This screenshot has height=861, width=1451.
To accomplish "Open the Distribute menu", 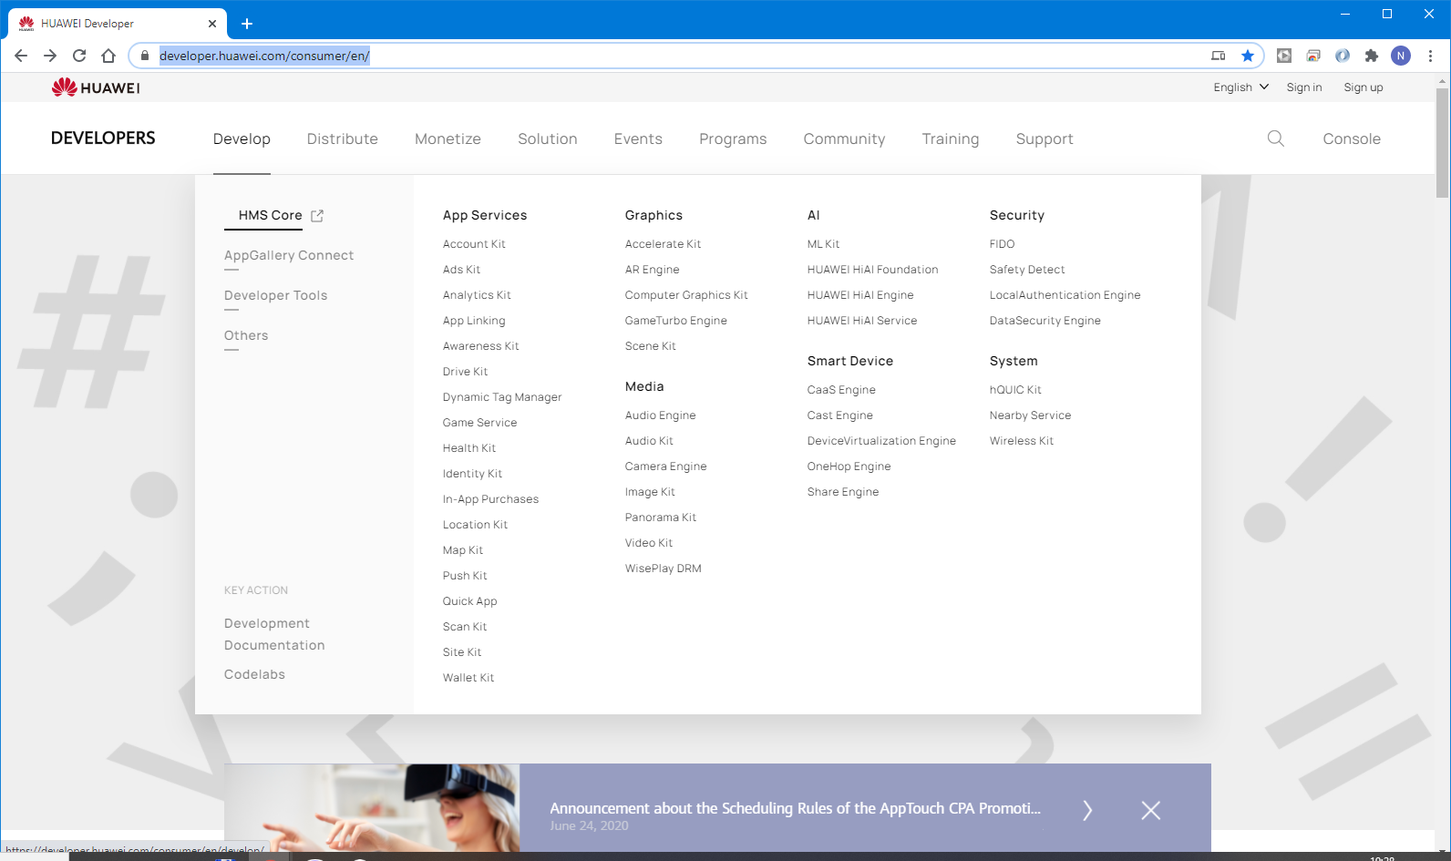I will pos(343,138).
